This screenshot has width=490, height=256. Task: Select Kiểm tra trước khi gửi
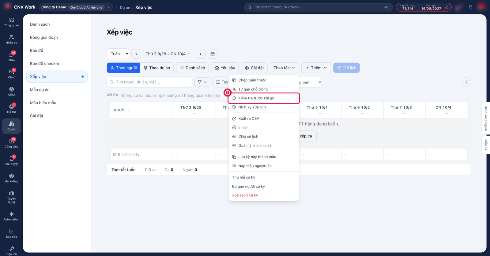264,98
